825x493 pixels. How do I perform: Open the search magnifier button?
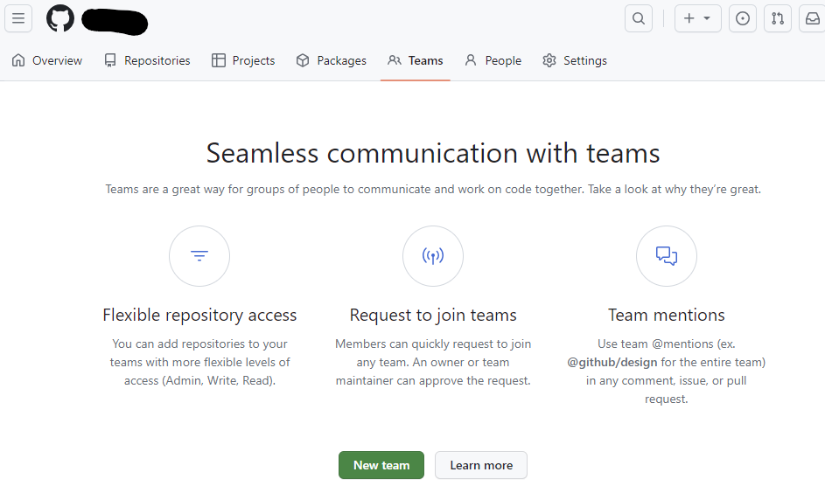[x=639, y=18]
